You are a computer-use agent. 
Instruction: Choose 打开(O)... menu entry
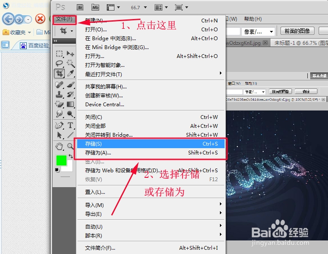pos(150,30)
